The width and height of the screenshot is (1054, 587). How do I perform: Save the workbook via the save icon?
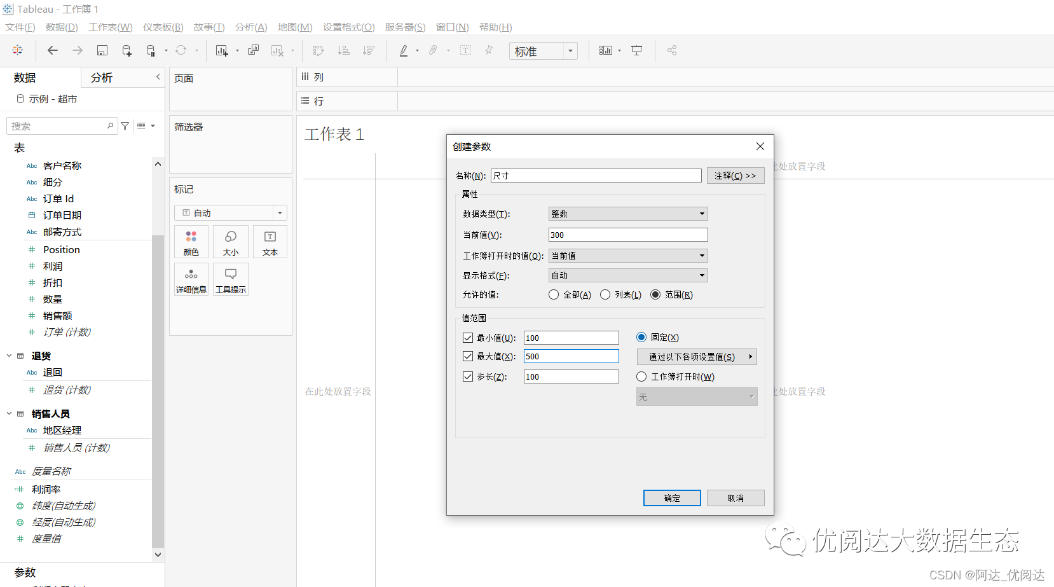pos(102,50)
